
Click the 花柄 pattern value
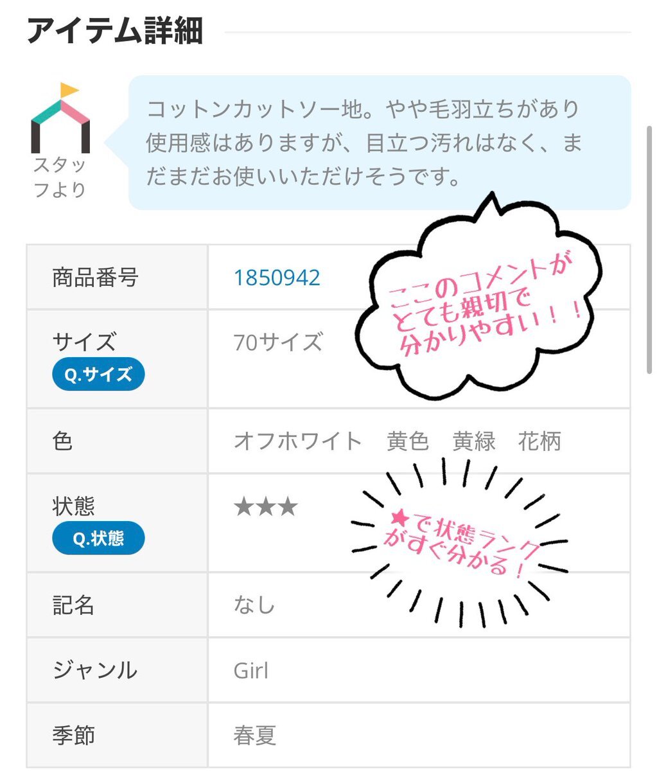[539, 441]
